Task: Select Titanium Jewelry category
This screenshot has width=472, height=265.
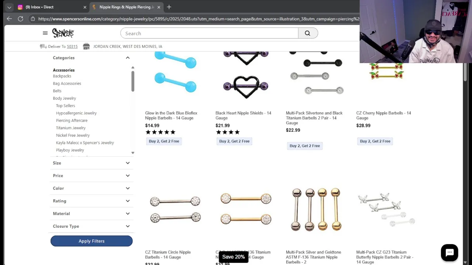Action: 71,128
